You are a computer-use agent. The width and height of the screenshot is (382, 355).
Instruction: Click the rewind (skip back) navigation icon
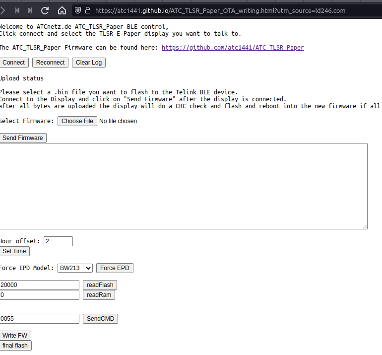coord(17,10)
